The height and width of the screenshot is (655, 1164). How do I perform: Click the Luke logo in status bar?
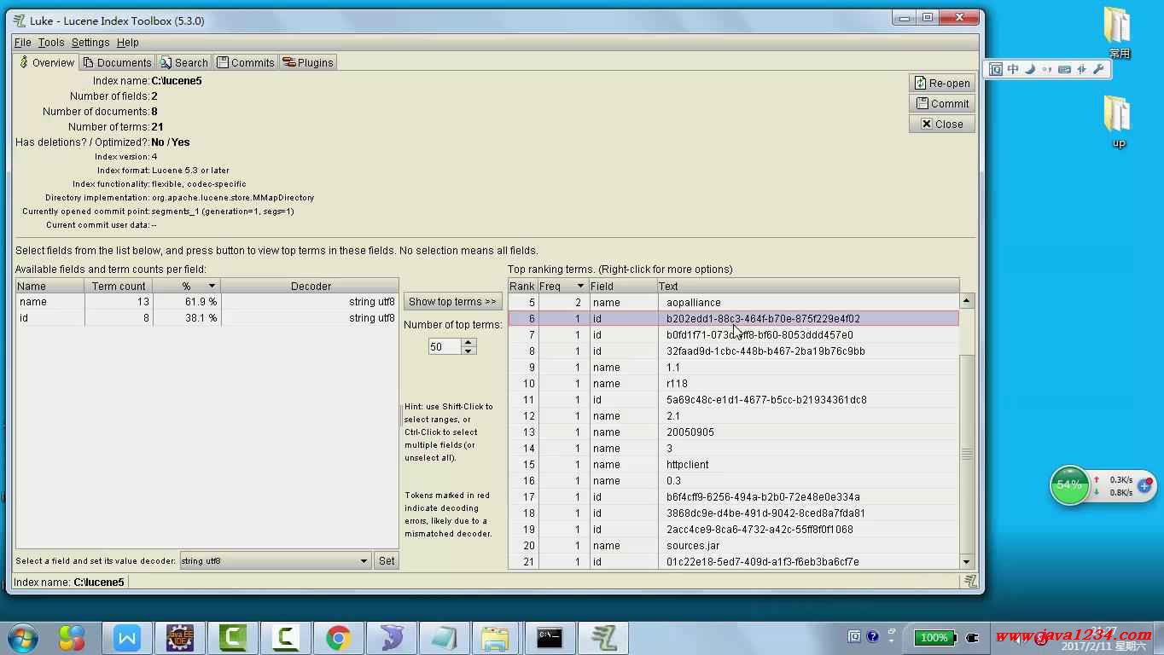969,582
